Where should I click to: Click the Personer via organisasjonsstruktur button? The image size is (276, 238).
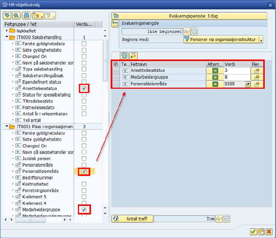[x=221, y=40]
